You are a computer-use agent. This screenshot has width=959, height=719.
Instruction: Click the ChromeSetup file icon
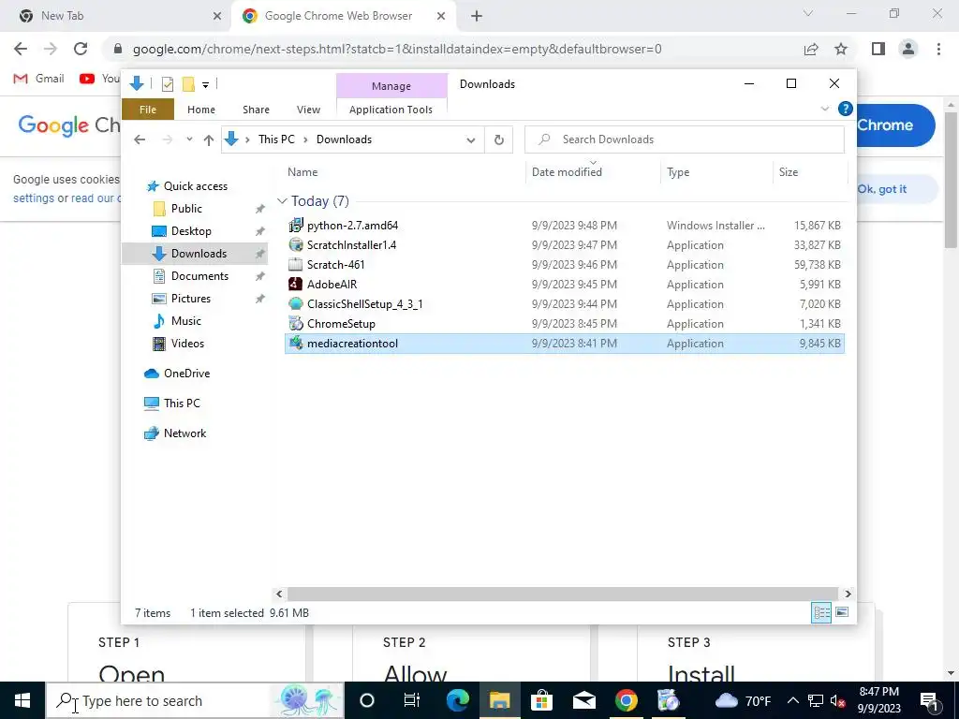(x=296, y=323)
